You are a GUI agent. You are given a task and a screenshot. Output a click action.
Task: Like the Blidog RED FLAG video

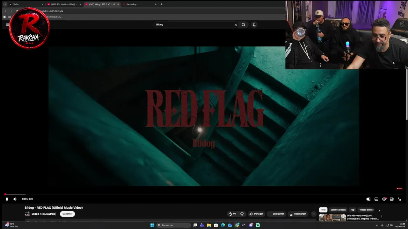tap(232, 214)
